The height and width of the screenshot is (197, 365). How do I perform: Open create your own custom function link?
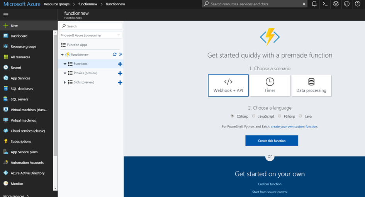tap(294, 126)
